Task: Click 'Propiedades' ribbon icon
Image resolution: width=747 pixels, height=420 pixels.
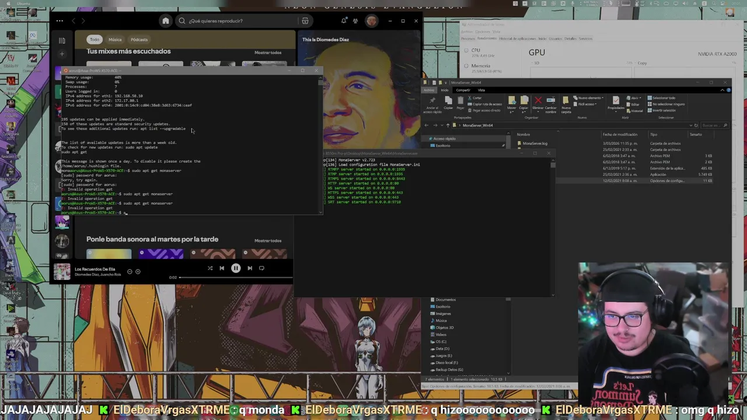Action: tap(616, 104)
